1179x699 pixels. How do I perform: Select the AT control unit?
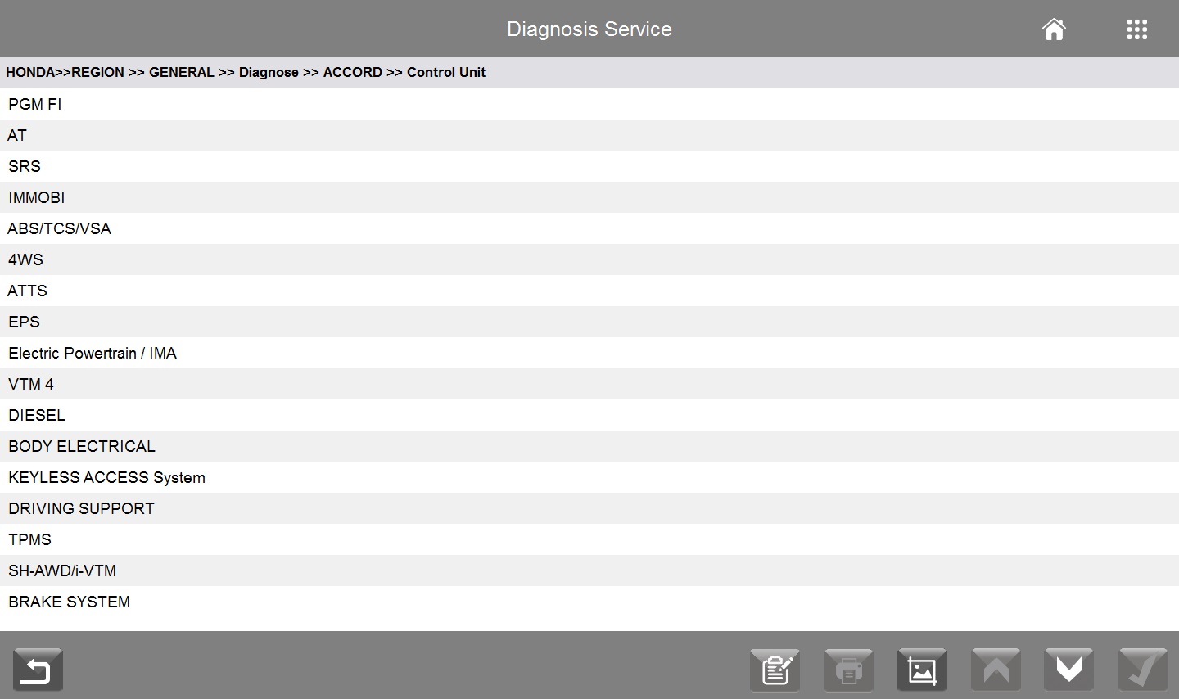(x=589, y=135)
